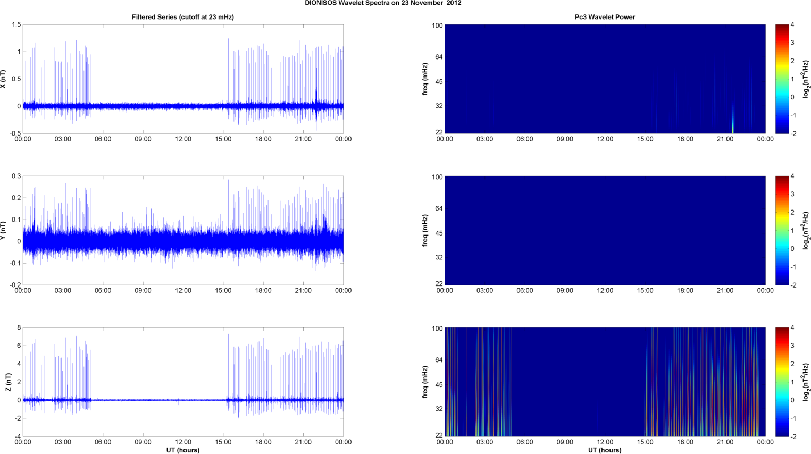Click the "45" frequency tick on the bottom spectrogram
This screenshot has width=811, height=454.
click(x=439, y=384)
